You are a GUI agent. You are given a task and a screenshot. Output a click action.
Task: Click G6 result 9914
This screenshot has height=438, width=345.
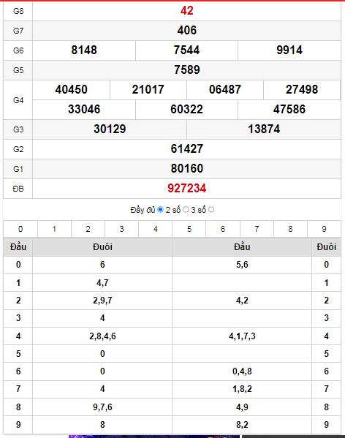289,50
